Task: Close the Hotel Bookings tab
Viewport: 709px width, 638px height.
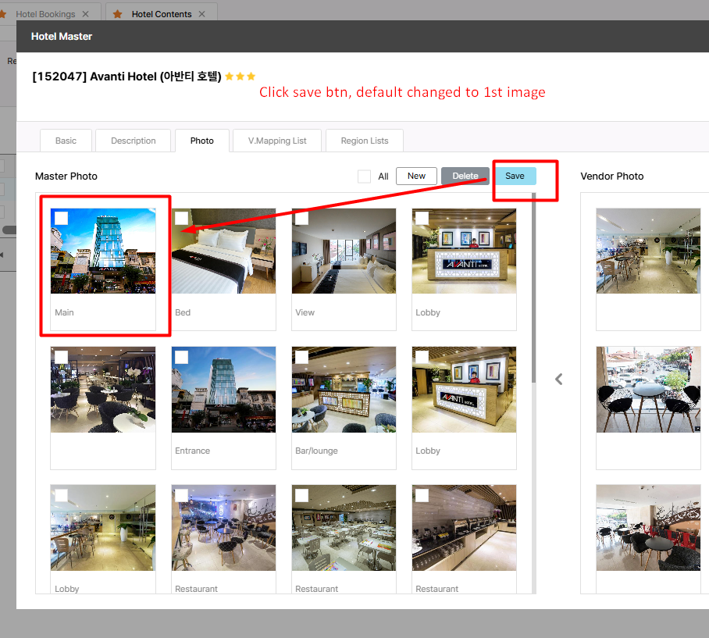Action: coord(85,14)
